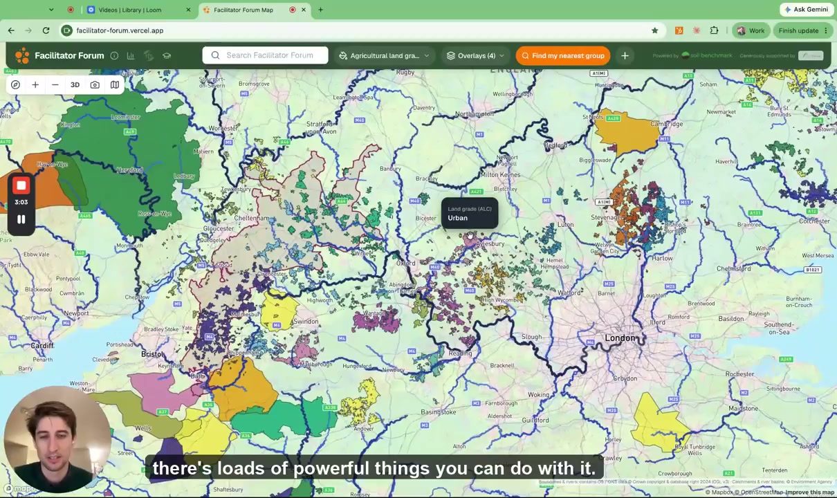The image size is (837, 498).
Task: Expand the Overlays (4) dropdown
Action: point(475,55)
